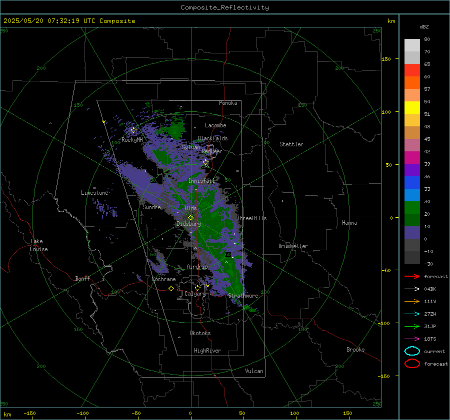The height and width of the screenshot is (420, 450).
Task: Click the slate purple swatch between 10 and 0
Action: click(412, 233)
